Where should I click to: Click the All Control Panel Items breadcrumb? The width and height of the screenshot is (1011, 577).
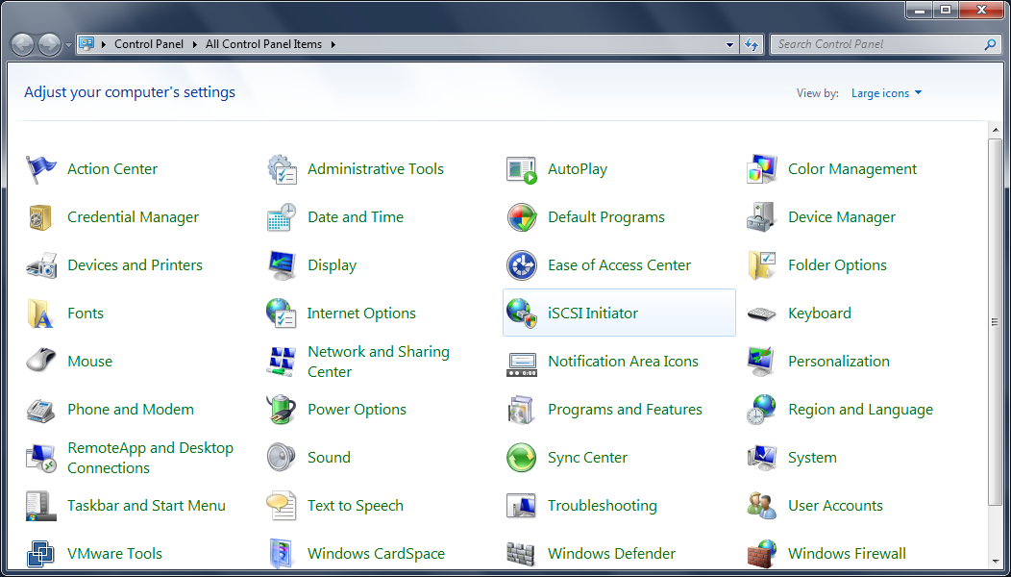click(x=263, y=44)
